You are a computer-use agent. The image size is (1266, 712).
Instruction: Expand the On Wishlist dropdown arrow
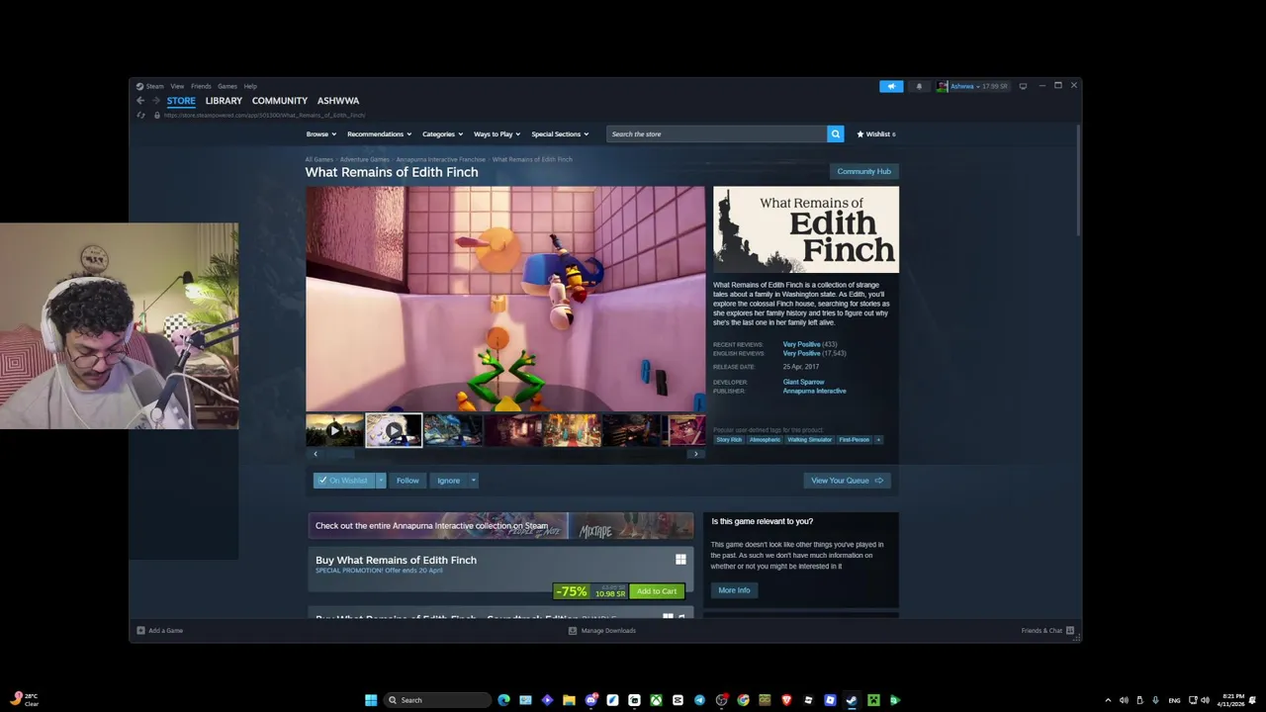(381, 481)
